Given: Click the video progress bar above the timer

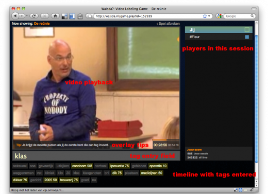Looking at the screenshot, I should (166, 140).
